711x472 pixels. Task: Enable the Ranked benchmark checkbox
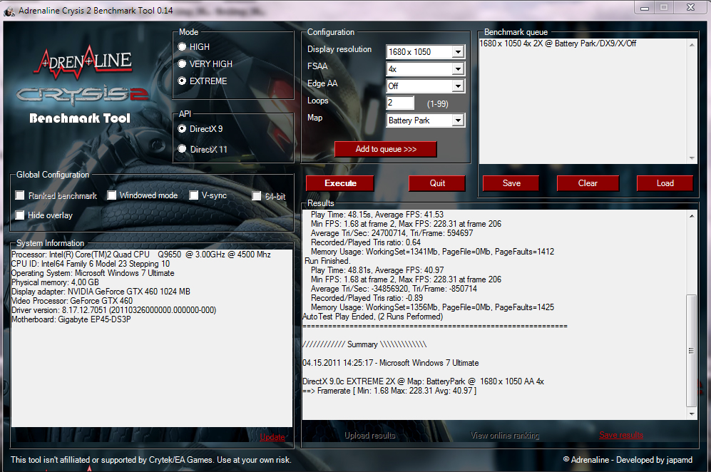point(19,195)
